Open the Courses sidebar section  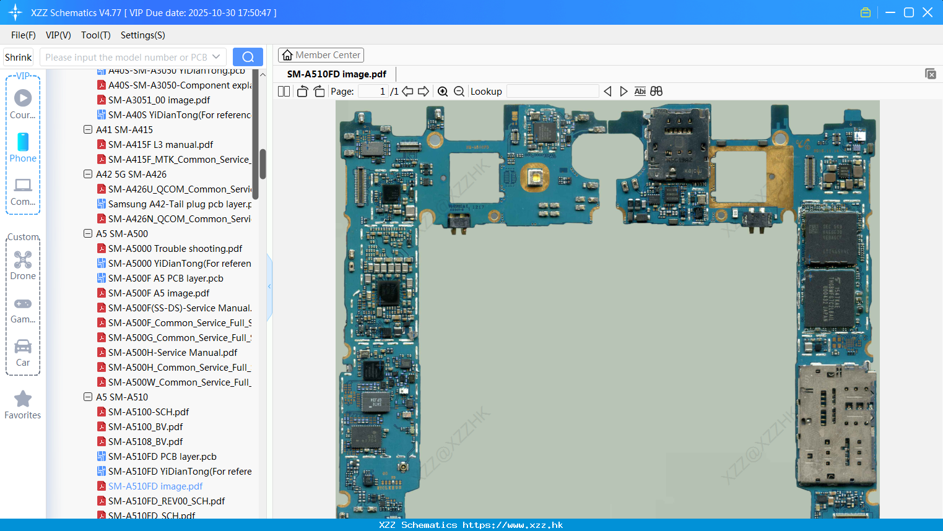point(23,104)
